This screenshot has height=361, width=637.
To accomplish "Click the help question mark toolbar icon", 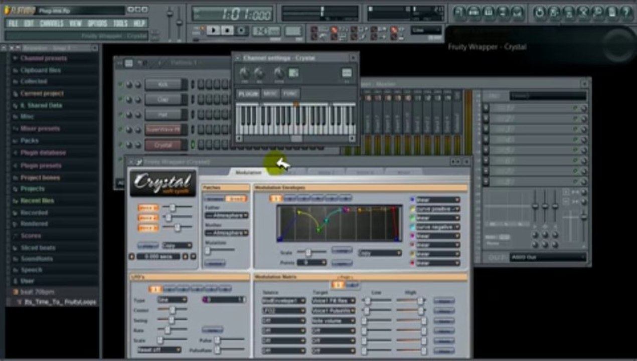I will [625, 12].
